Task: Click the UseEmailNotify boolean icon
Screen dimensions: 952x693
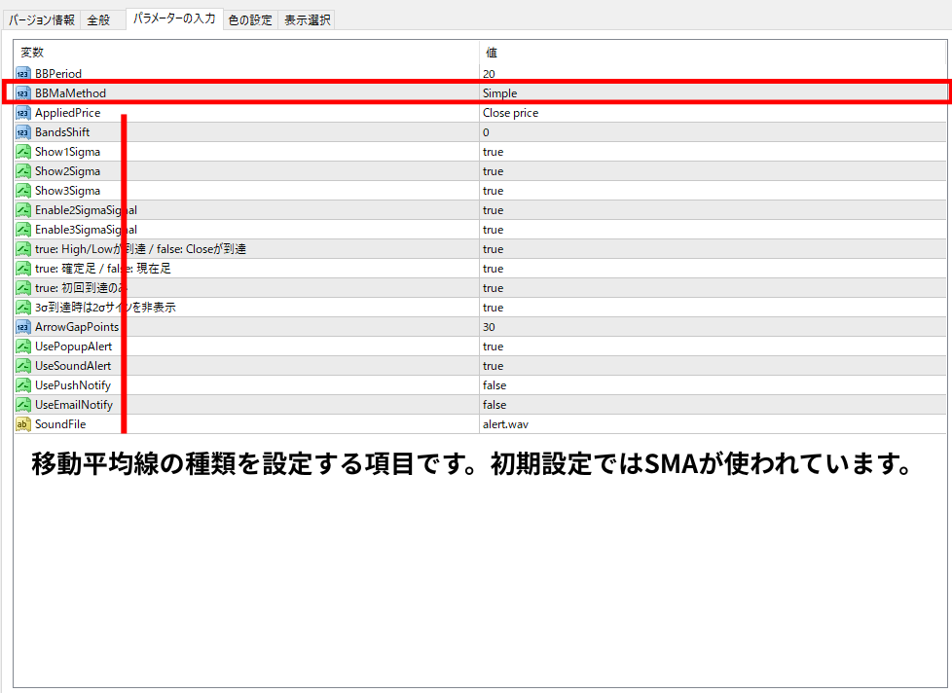Action: pos(23,405)
